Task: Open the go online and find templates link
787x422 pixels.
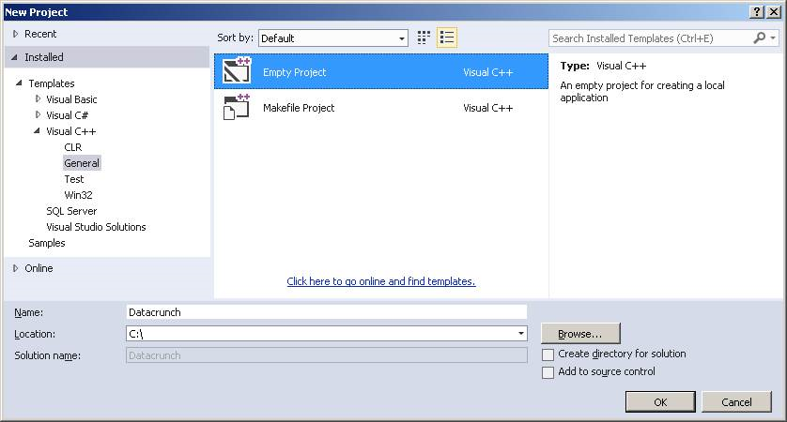Action: [x=381, y=281]
